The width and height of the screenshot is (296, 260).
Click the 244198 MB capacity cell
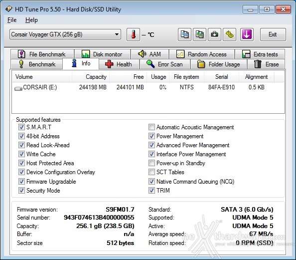[x=93, y=87]
